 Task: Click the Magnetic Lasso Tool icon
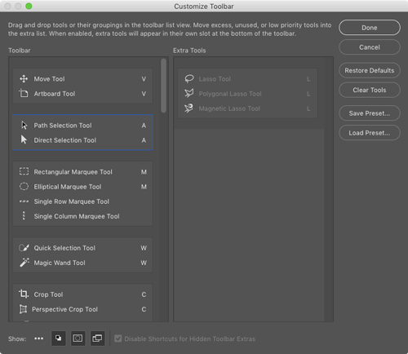pyautogui.click(x=188, y=108)
